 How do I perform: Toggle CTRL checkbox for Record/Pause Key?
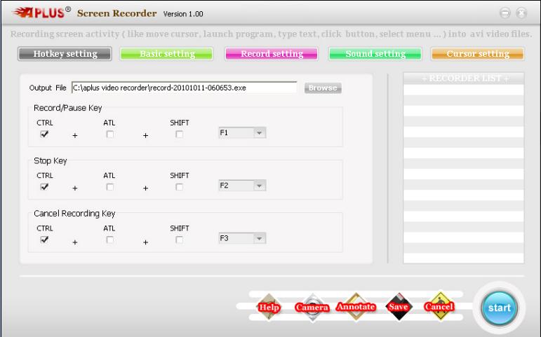(44, 134)
